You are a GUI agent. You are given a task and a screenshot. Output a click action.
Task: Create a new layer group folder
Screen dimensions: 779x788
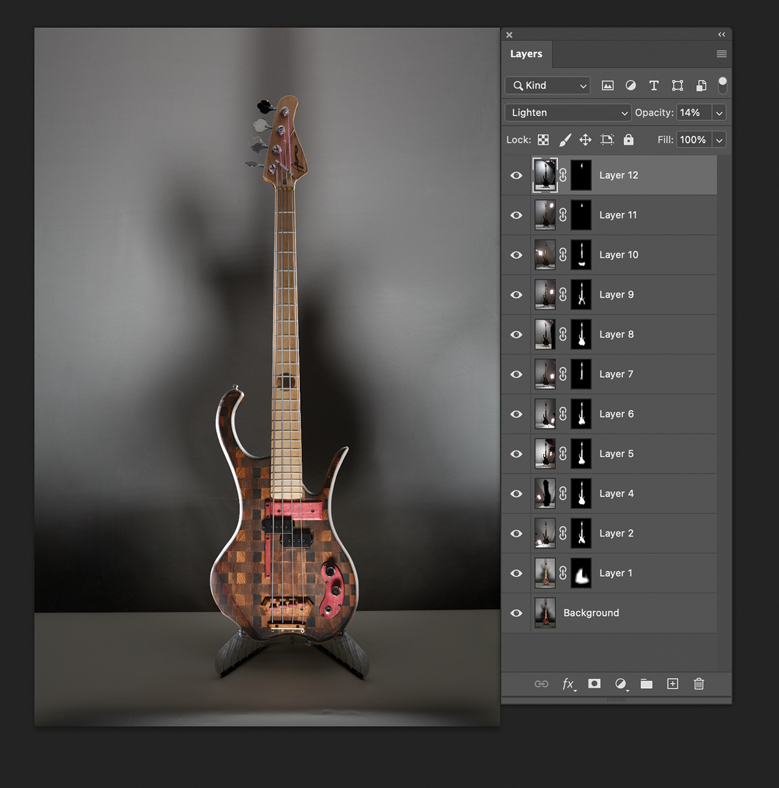click(647, 684)
